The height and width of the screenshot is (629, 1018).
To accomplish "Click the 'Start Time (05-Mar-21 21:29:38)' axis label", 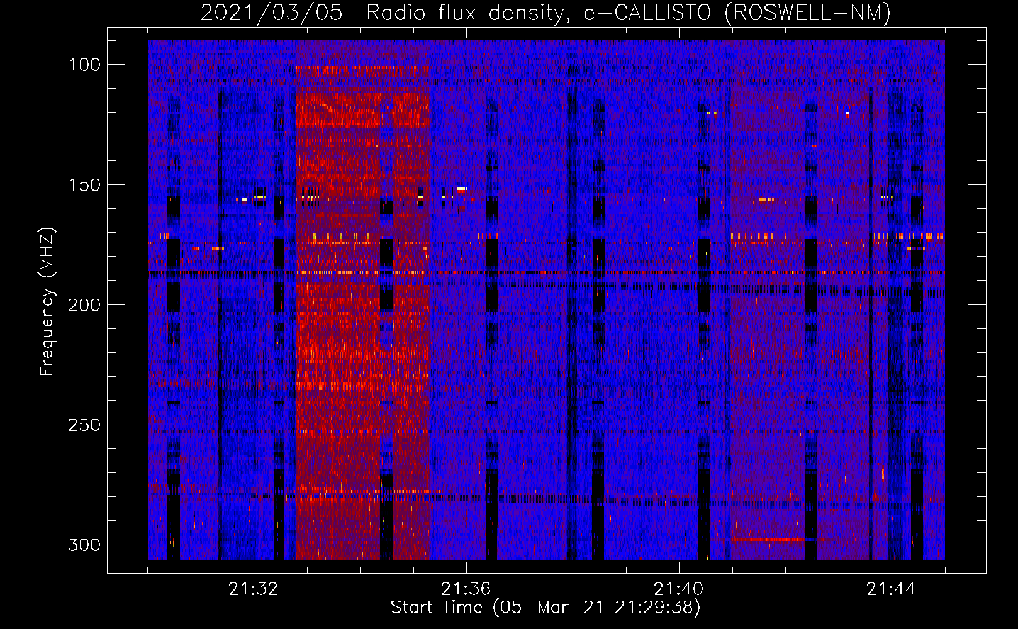I will point(545,608).
